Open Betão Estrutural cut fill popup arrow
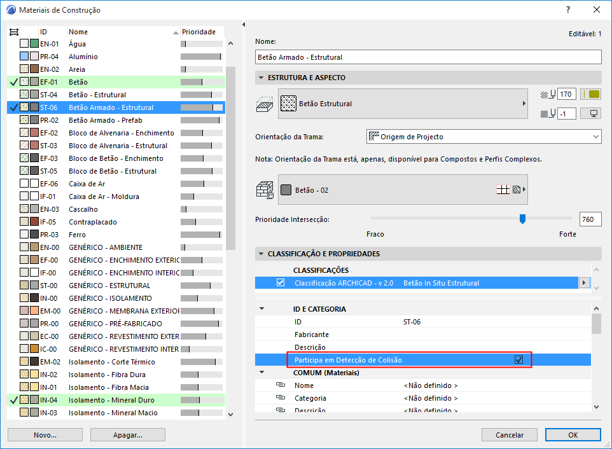Viewport: 612px width, 449px height. tap(524, 104)
